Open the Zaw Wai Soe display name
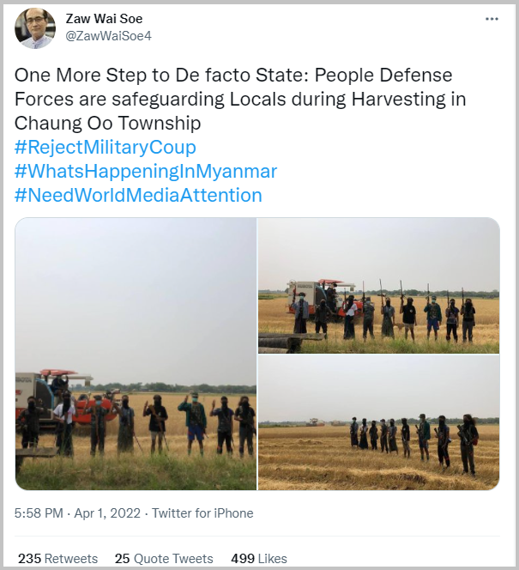 (x=104, y=19)
